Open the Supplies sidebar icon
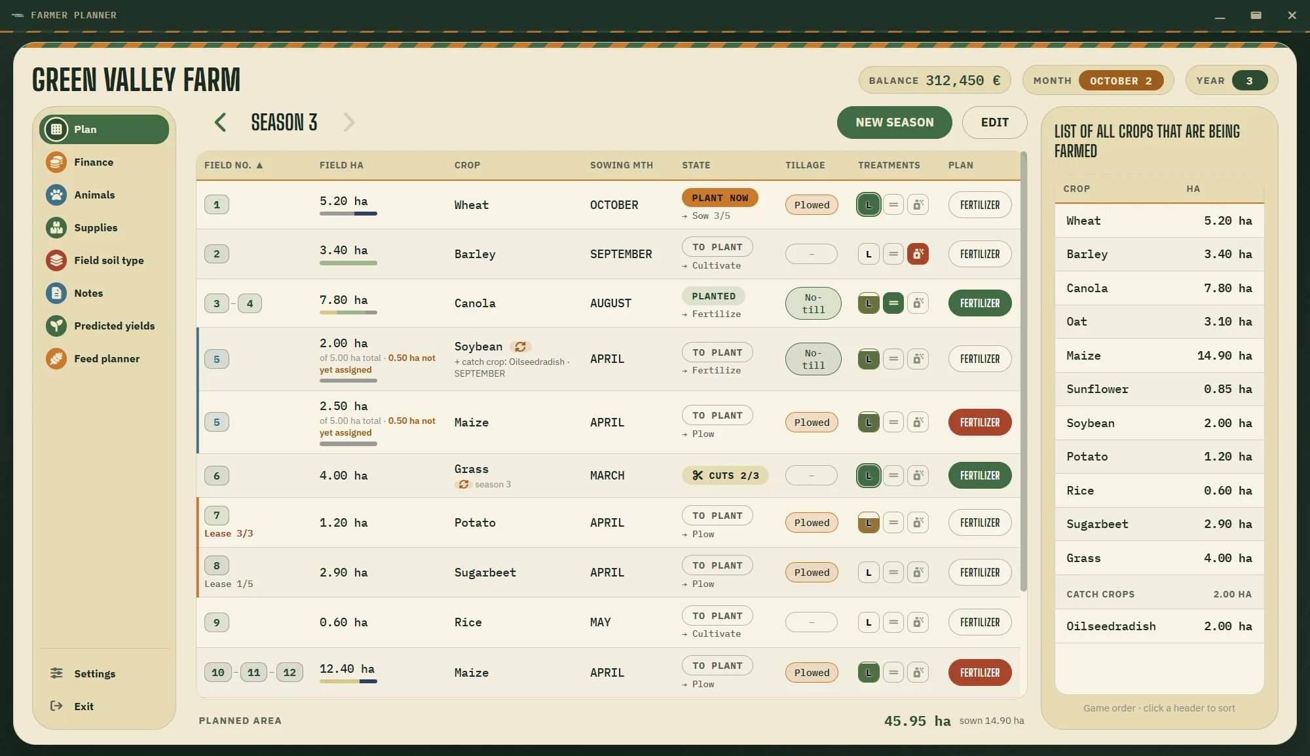Viewport: 1310px width, 756px height. 56,227
